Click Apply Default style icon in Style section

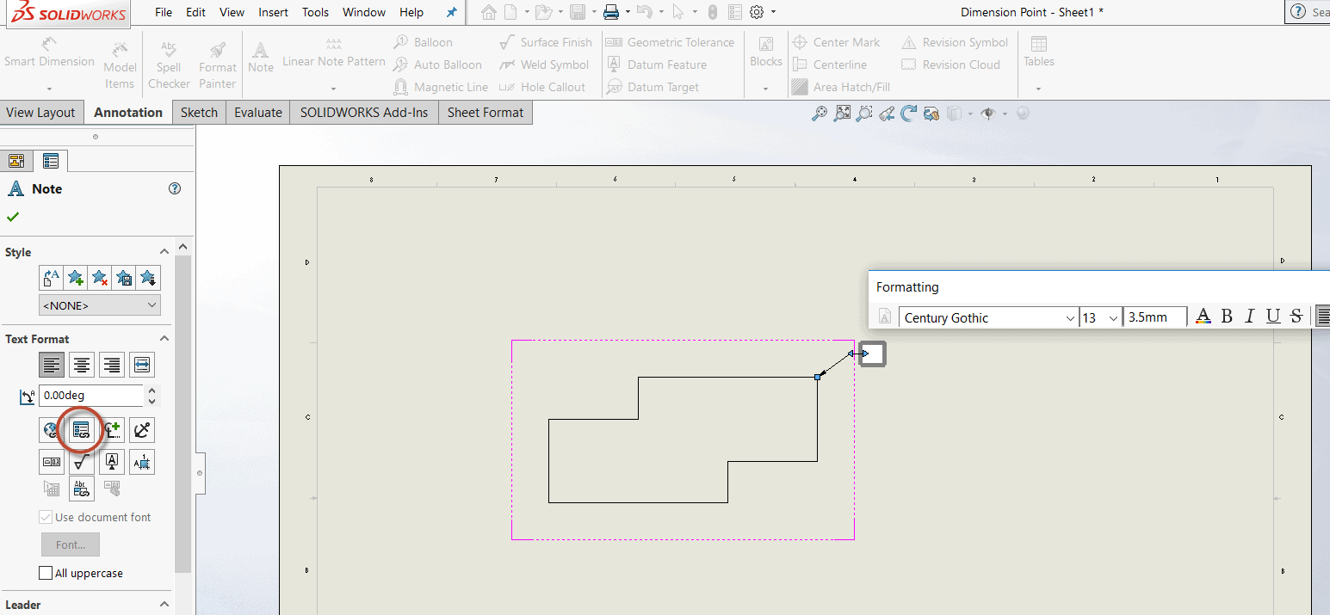tap(52, 278)
